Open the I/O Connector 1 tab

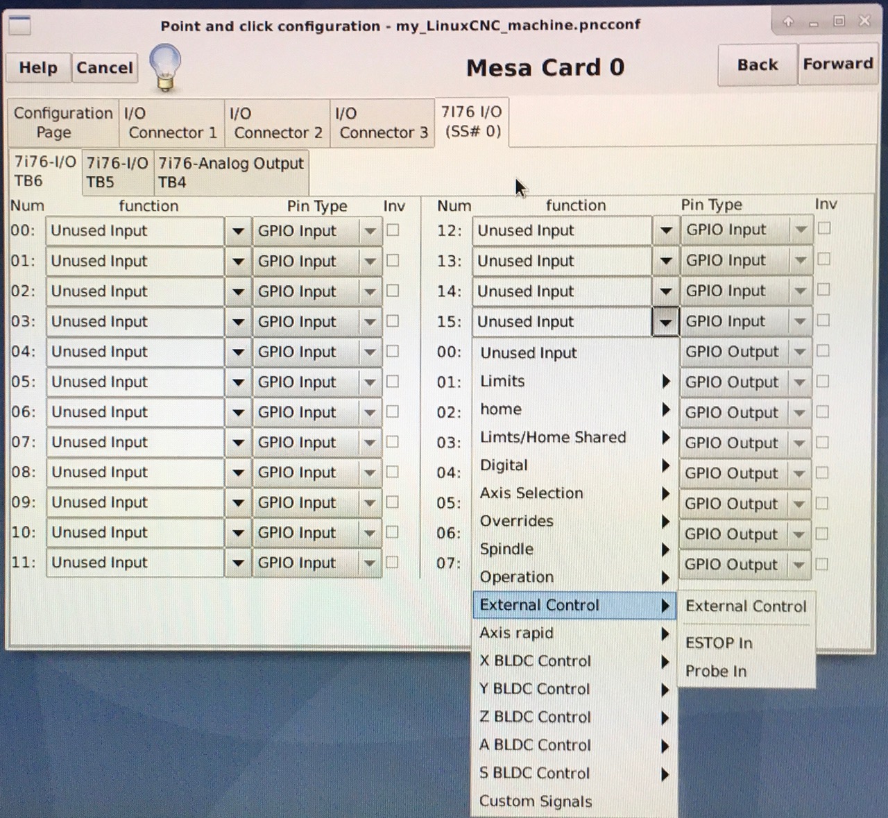point(171,123)
